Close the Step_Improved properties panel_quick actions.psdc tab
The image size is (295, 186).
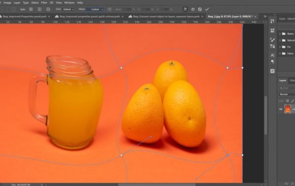[x=122, y=17]
